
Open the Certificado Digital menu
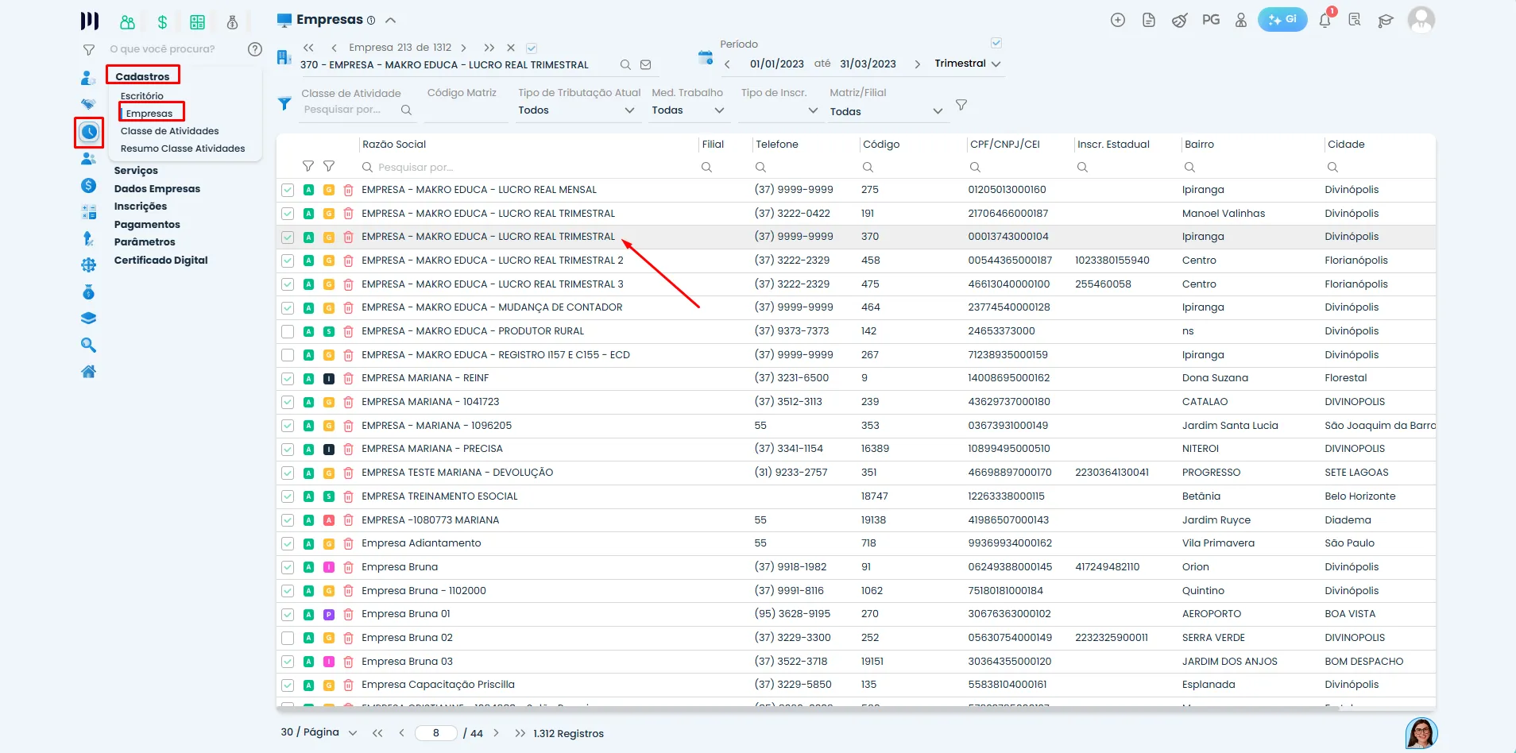pyautogui.click(x=161, y=261)
